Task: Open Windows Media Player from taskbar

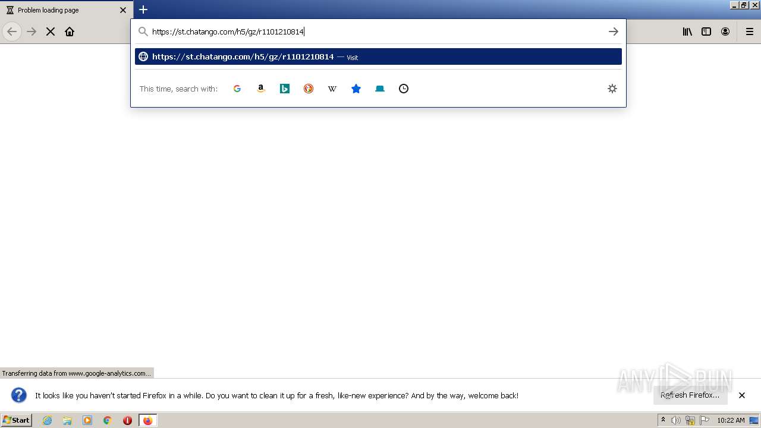Action: point(87,420)
